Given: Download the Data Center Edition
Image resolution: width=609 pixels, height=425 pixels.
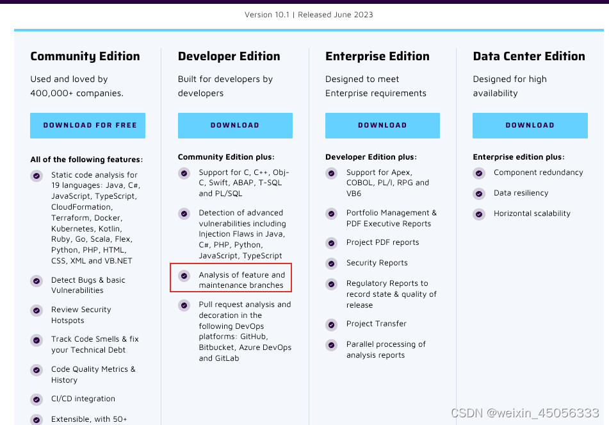Looking at the screenshot, I should click(x=530, y=126).
